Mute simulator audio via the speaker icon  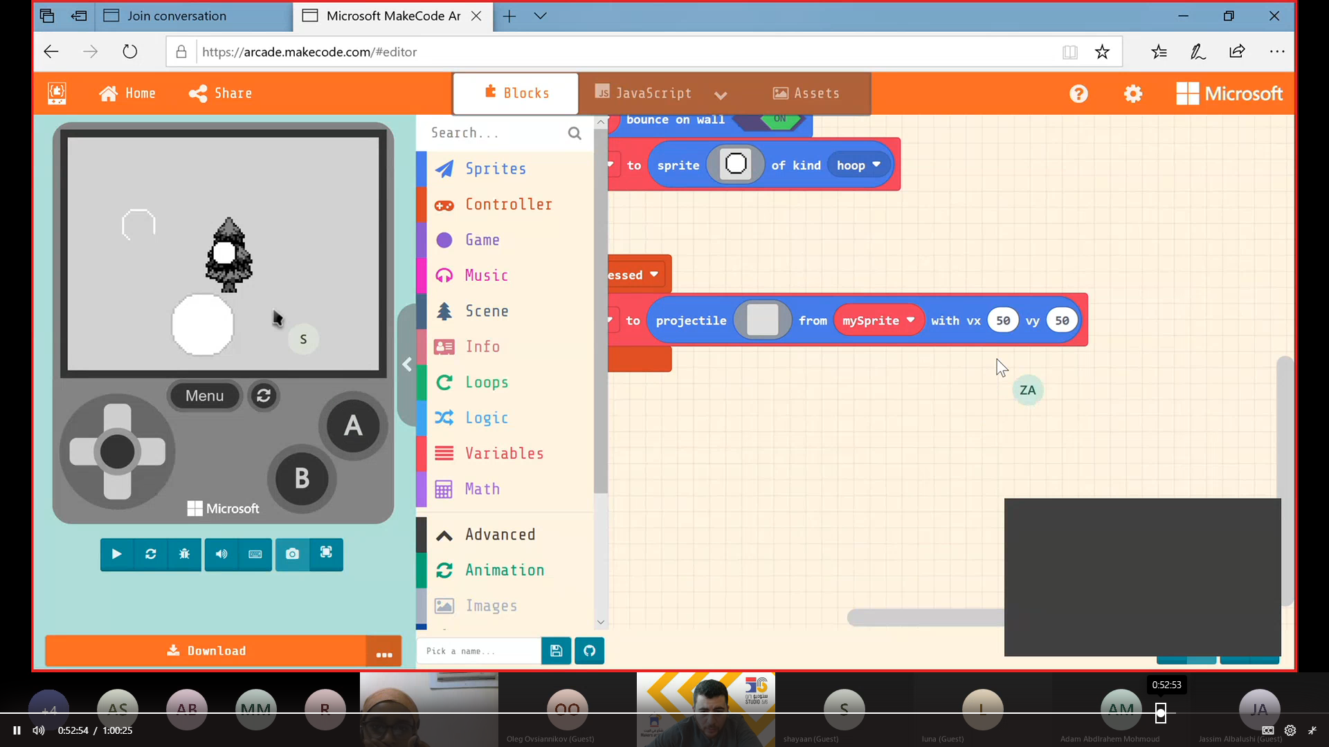click(x=221, y=554)
